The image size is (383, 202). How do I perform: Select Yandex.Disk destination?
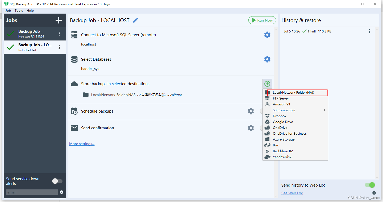pos(295,157)
